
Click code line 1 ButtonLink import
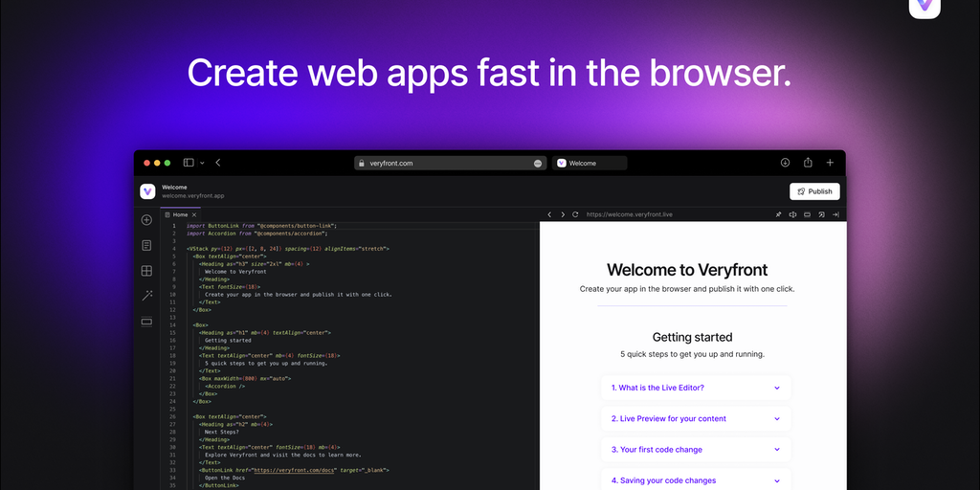click(262, 226)
